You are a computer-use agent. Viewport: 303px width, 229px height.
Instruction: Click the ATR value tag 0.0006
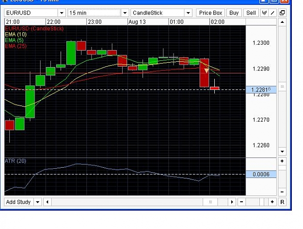tap(261, 175)
